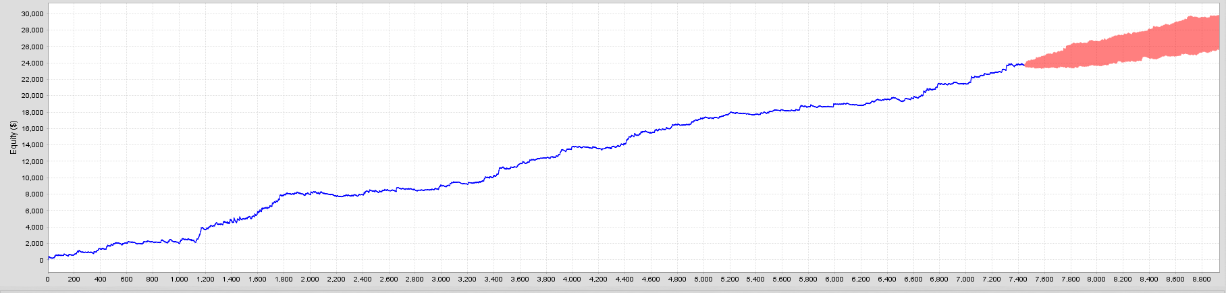
Task: Select the 18,000 equity axis label
Action: point(32,112)
